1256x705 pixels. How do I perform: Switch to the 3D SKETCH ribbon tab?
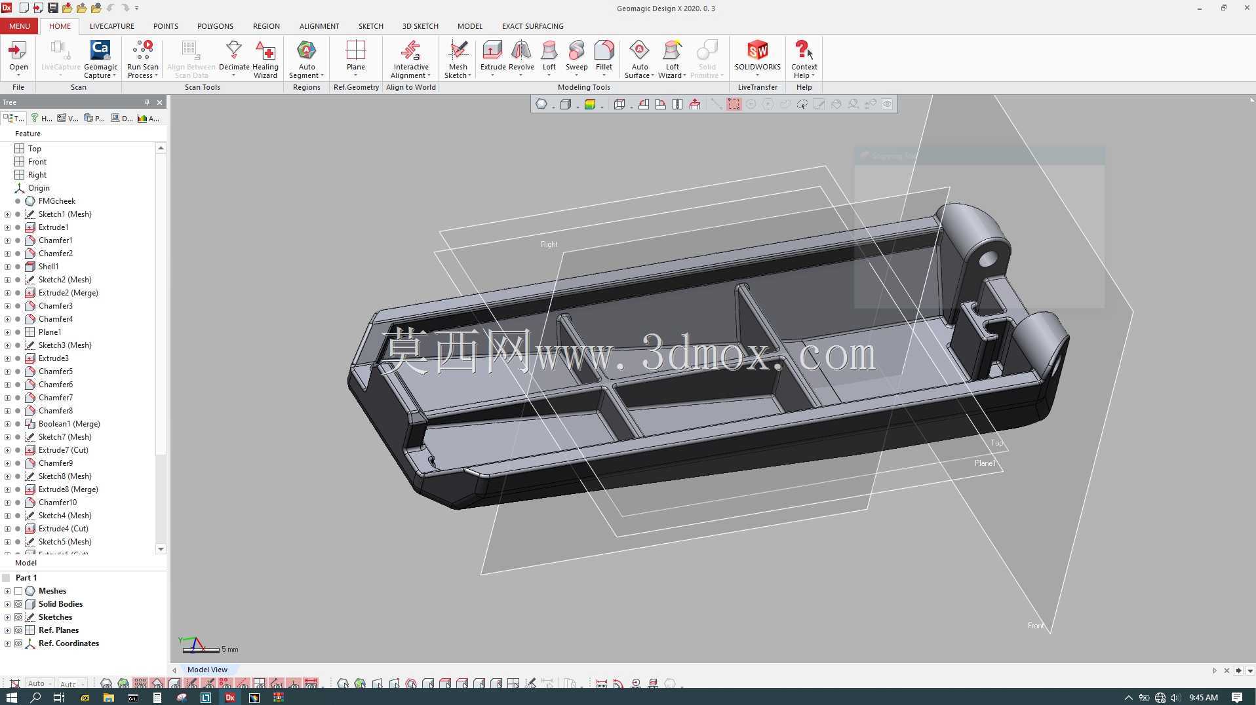tap(420, 26)
